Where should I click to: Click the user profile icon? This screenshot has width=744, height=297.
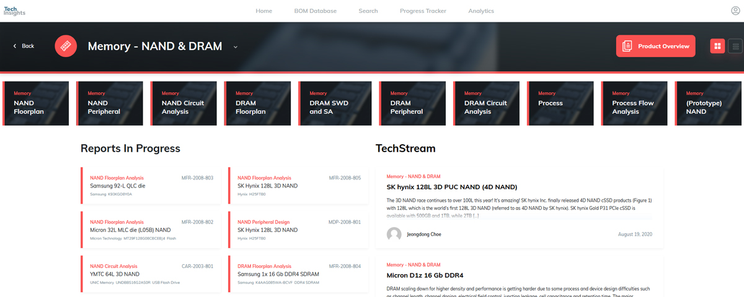tap(735, 11)
